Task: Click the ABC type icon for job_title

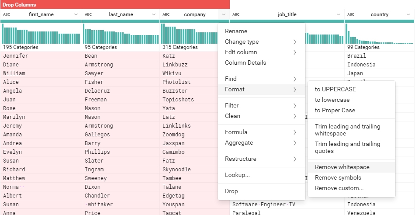Action: tap(236, 14)
